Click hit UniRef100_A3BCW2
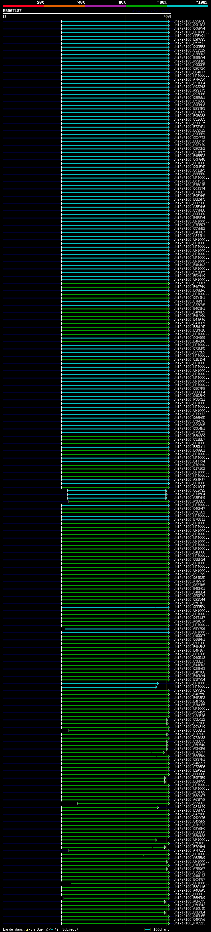Viewport: 211px width, 932px height. (189, 54)
